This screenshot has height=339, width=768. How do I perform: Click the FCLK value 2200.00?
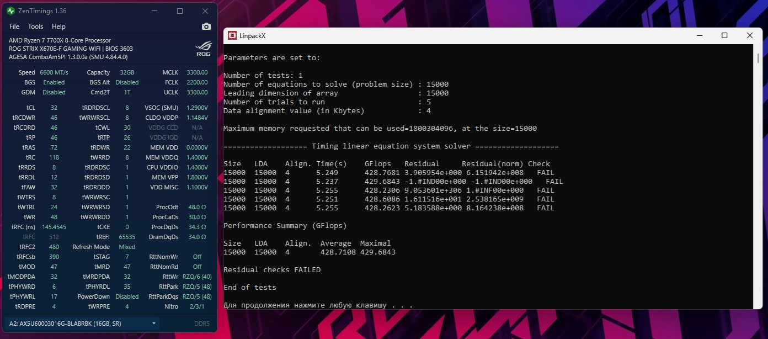[x=197, y=82]
